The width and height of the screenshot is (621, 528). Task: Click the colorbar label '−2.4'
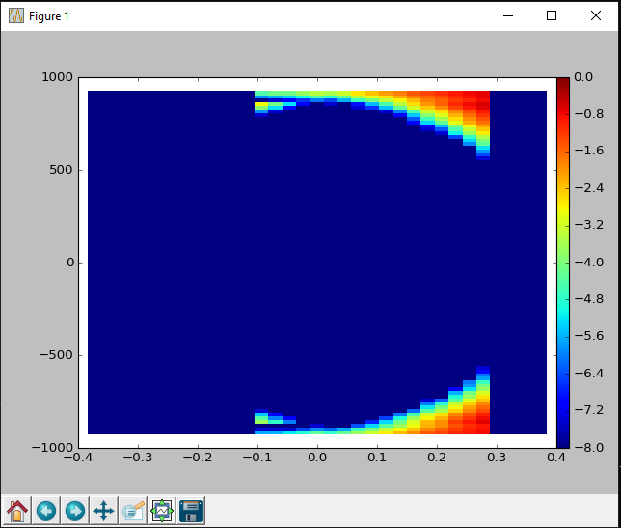pyautogui.click(x=589, y=188)
